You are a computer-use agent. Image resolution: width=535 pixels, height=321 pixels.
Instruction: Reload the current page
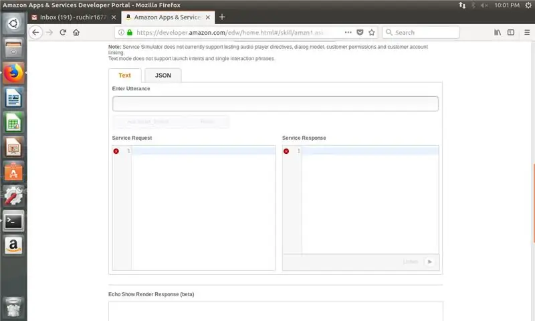tap(63, 32)
